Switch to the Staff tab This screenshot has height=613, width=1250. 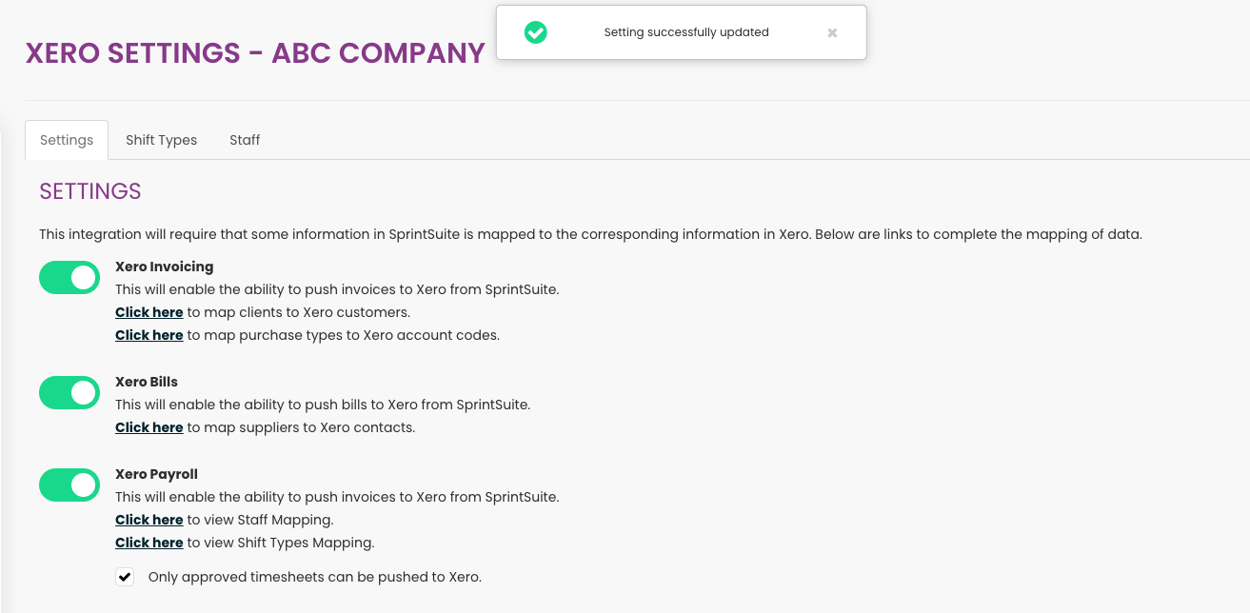click(245, 140)
